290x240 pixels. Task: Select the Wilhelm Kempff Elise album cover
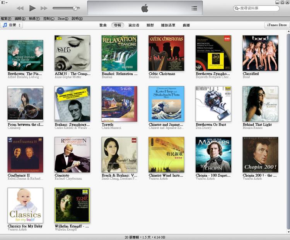pyautogui.click(x=72, y=206)
